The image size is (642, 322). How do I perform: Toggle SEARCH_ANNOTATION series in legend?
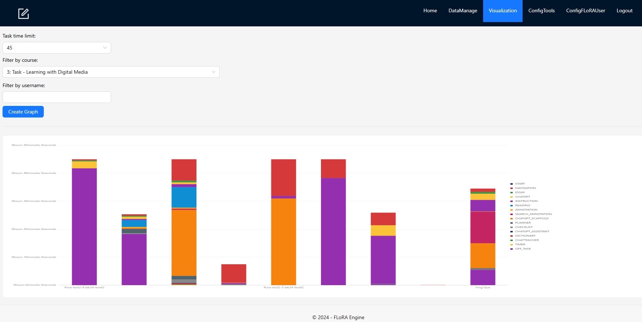[x=533, y=214]
